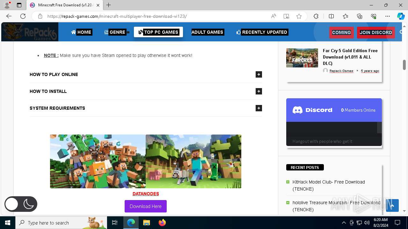Launch Copilot sidebar
408x229 pixels.
pyautogui.click(x=401, y=16)
